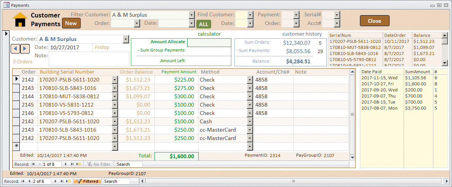Viewport: 452px width, 187px height.
Task: Open Payment find dropdown
Action: (296, 15)
